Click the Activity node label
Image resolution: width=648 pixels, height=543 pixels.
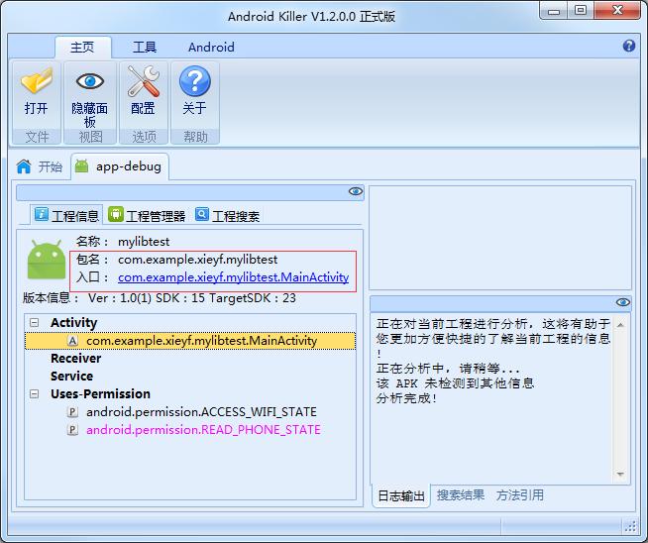pos(73,323)
